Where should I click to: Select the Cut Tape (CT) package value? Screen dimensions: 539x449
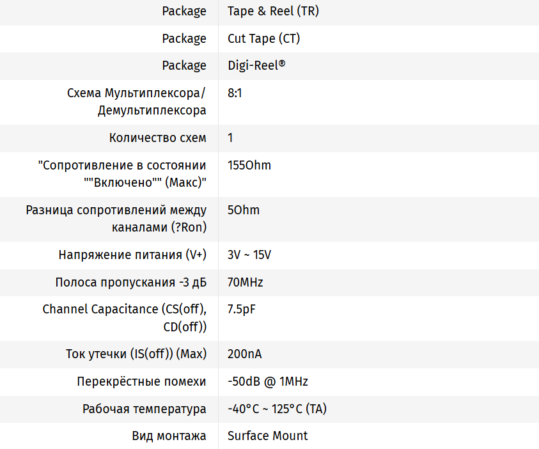coord(263,38)
